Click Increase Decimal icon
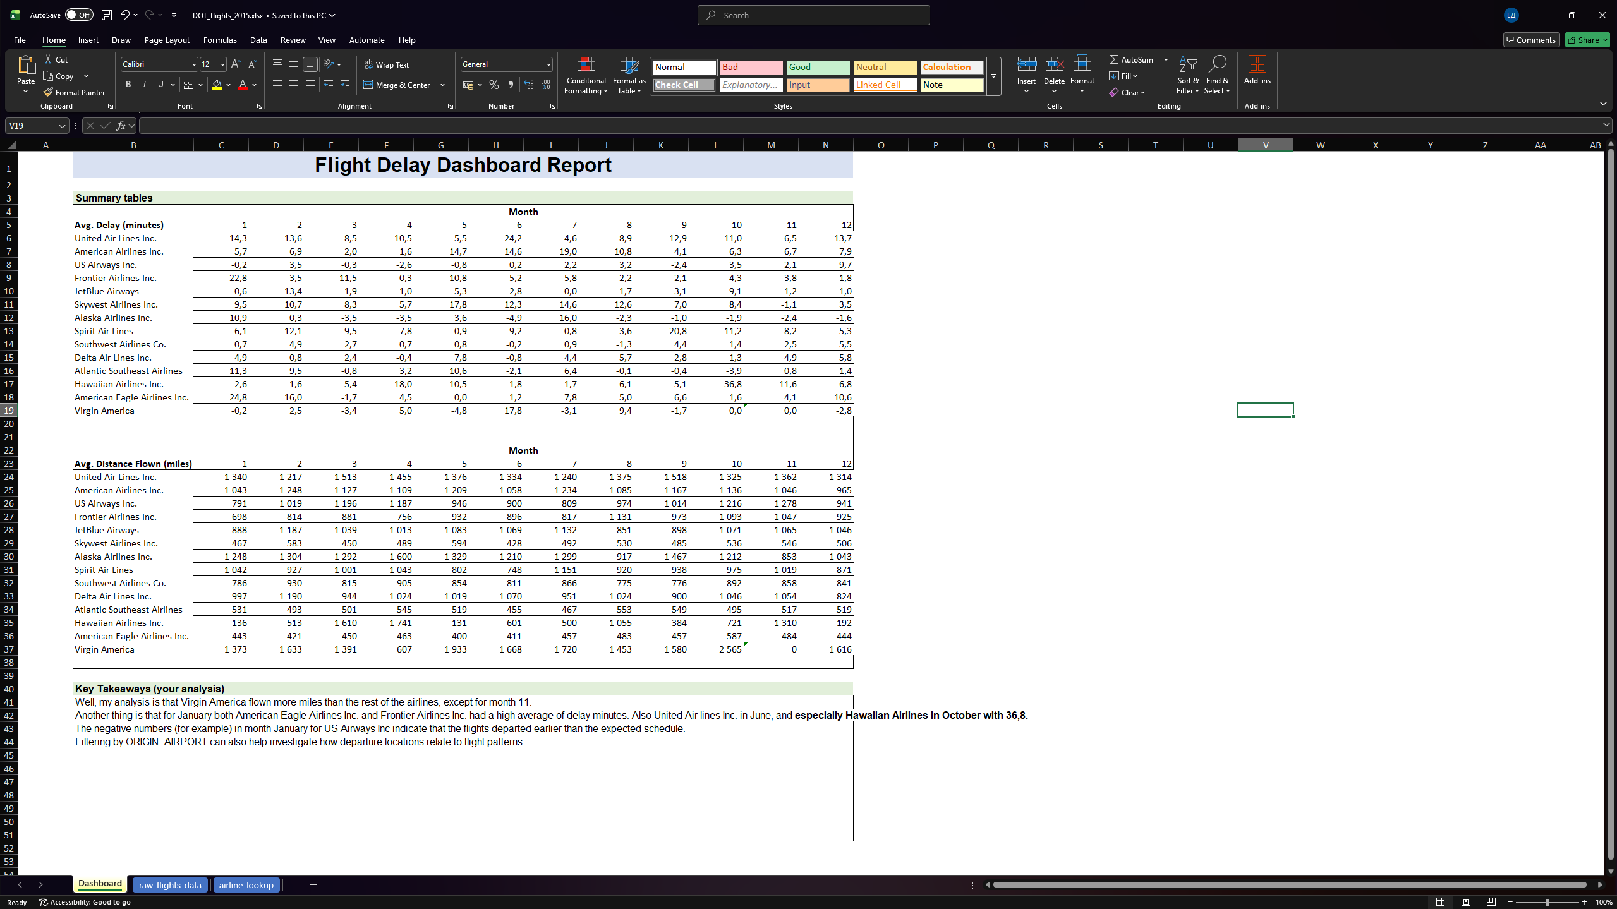1617x909 pixels. coord(529,85)
